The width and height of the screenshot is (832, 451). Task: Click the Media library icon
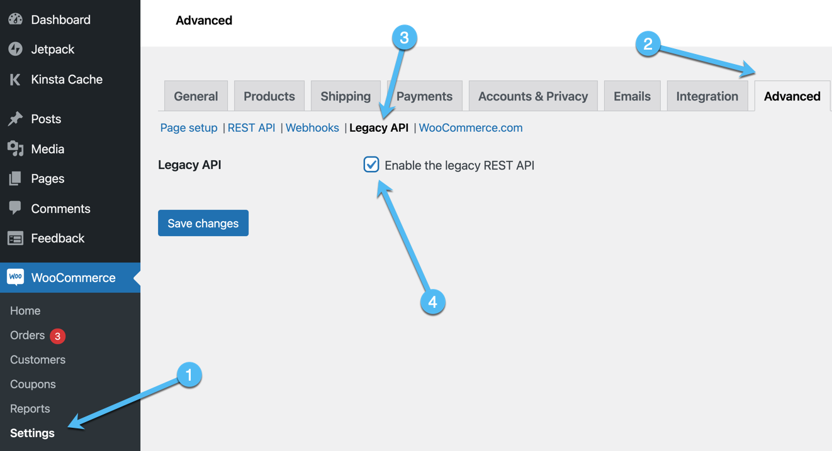pyautogui.click(x=15, y=149)
